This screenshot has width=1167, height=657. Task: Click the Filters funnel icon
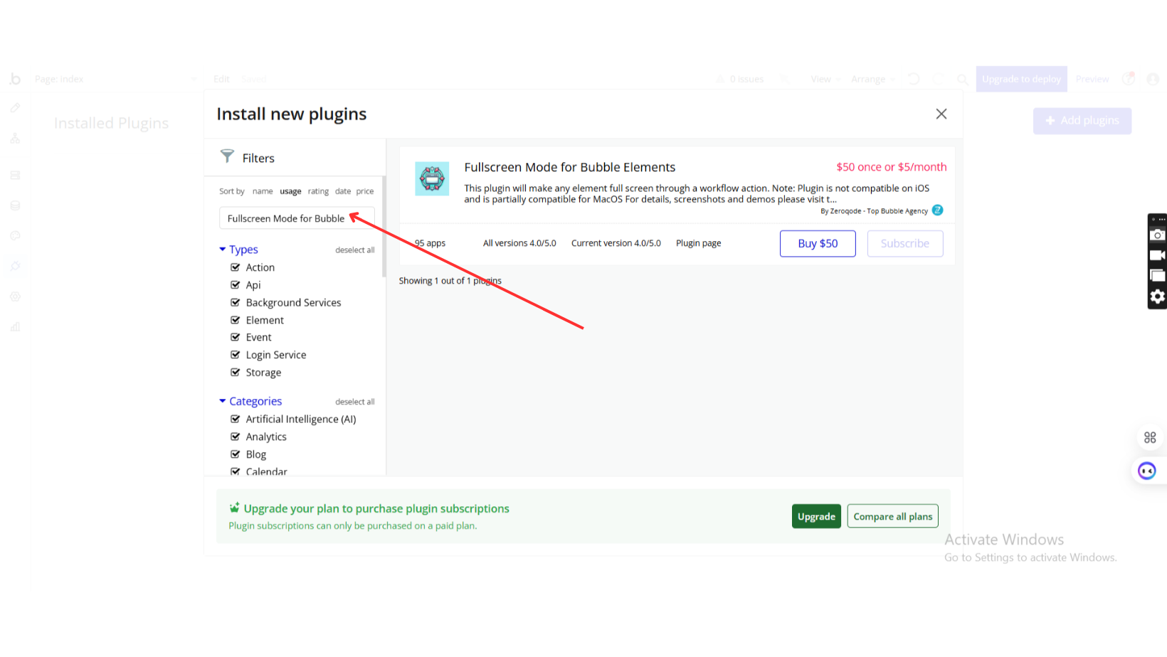point(227,156)
